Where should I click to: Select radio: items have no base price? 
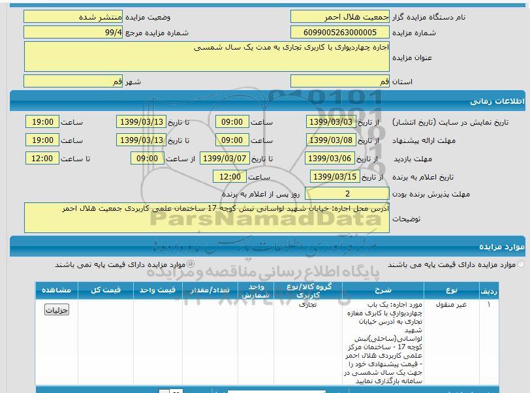tap(191, 264)
